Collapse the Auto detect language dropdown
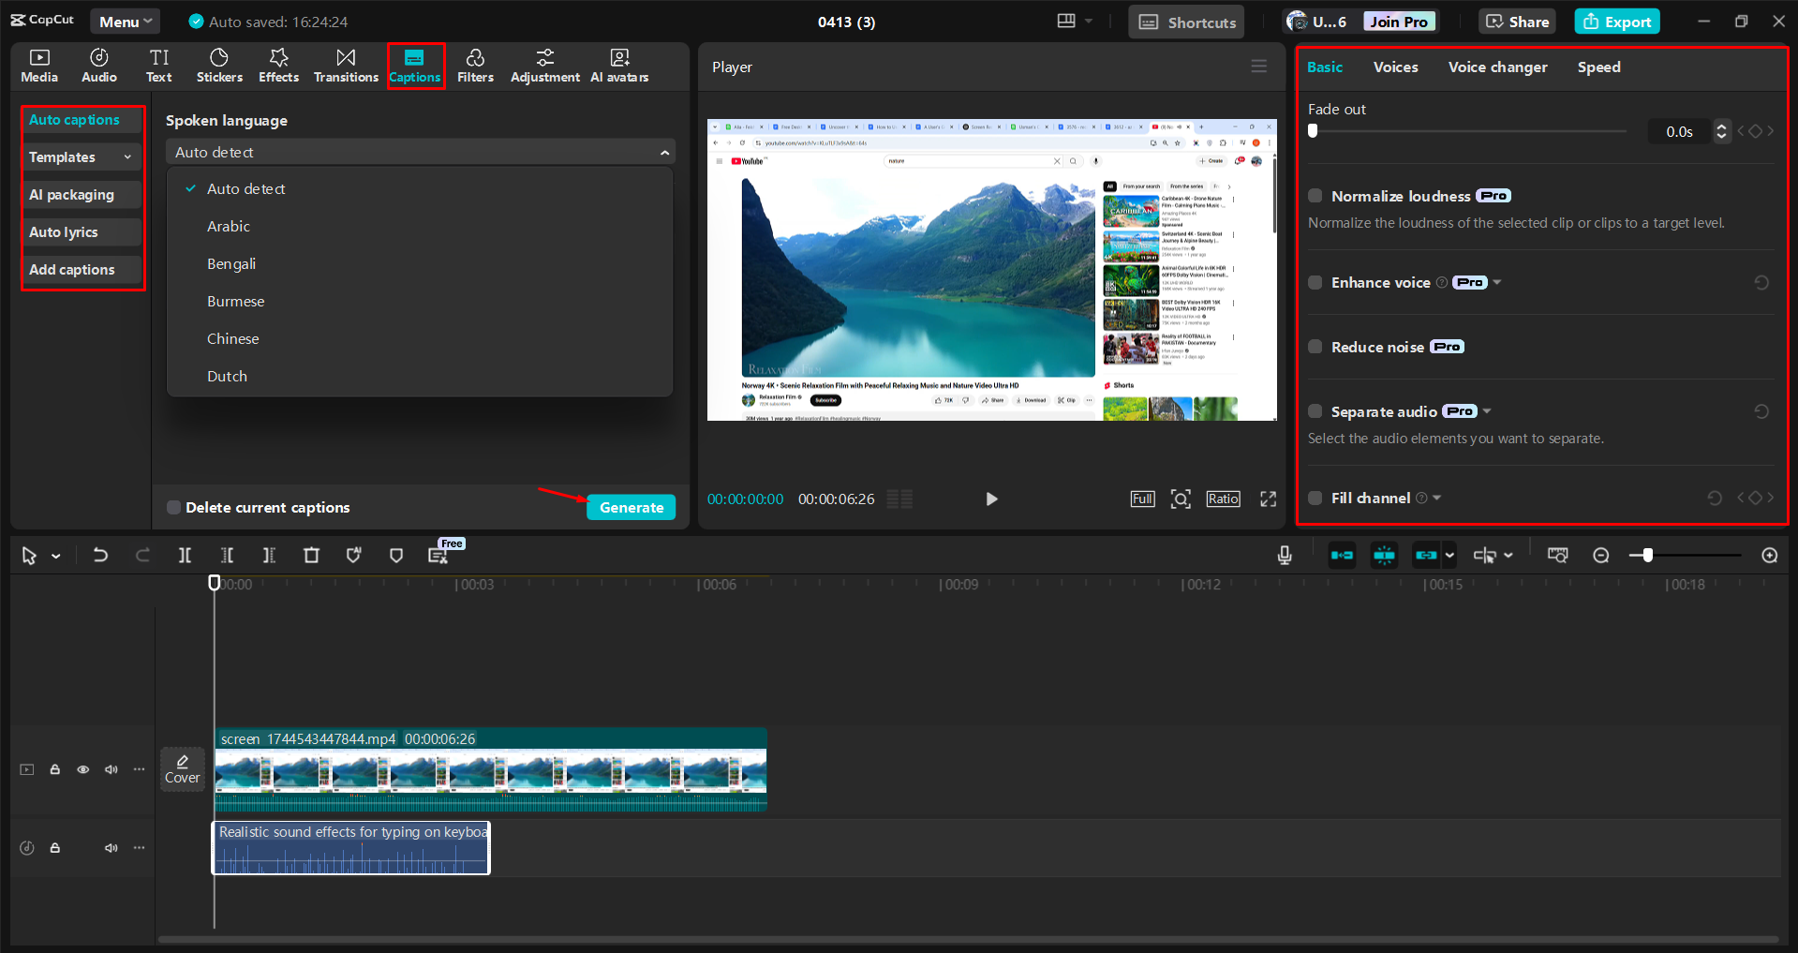Image resolution: width=1798 pixels, height=953 pixels. click(664, 151)
